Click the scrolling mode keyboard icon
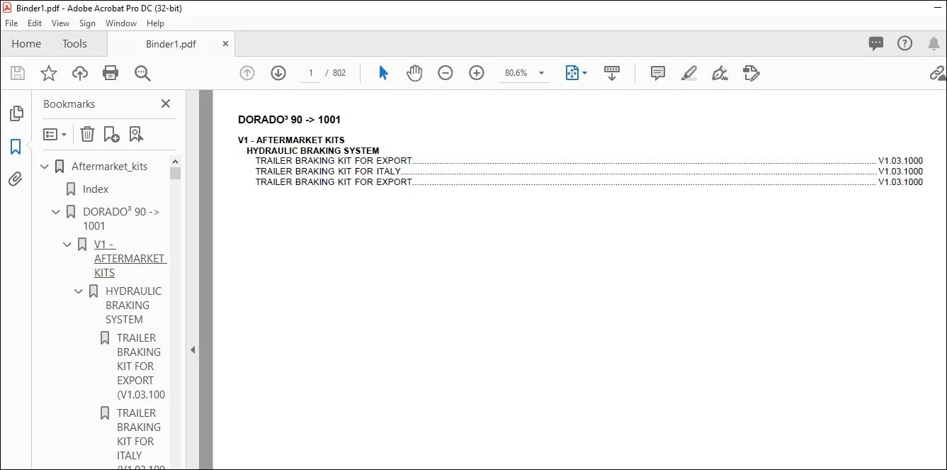 [612, 73]
